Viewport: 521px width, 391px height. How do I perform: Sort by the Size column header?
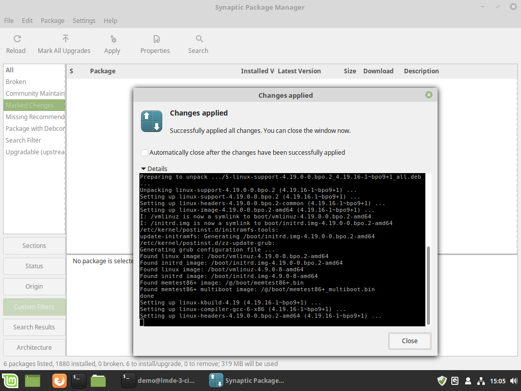coord(350,71)
